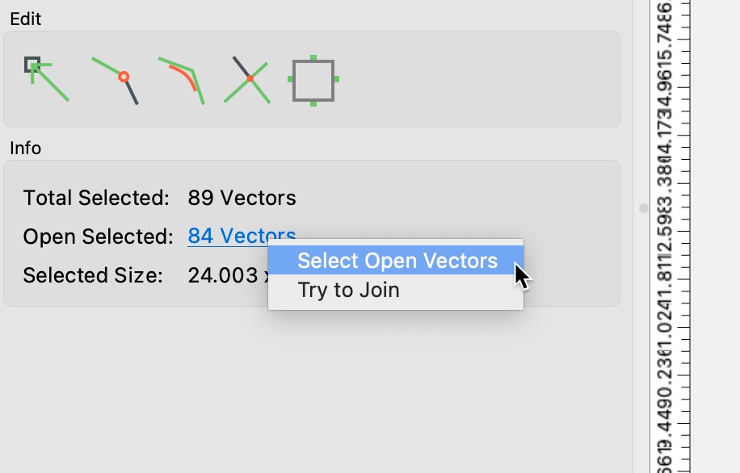The width and height of the screenshot is (740, 473).
Task: Open the bounding box resize tool
Action: 313,80
